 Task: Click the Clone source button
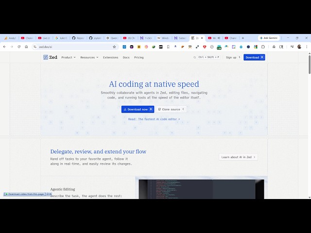(x=171, y=109)
